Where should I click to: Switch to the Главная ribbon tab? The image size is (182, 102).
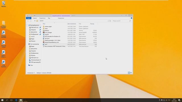point(35,18)
